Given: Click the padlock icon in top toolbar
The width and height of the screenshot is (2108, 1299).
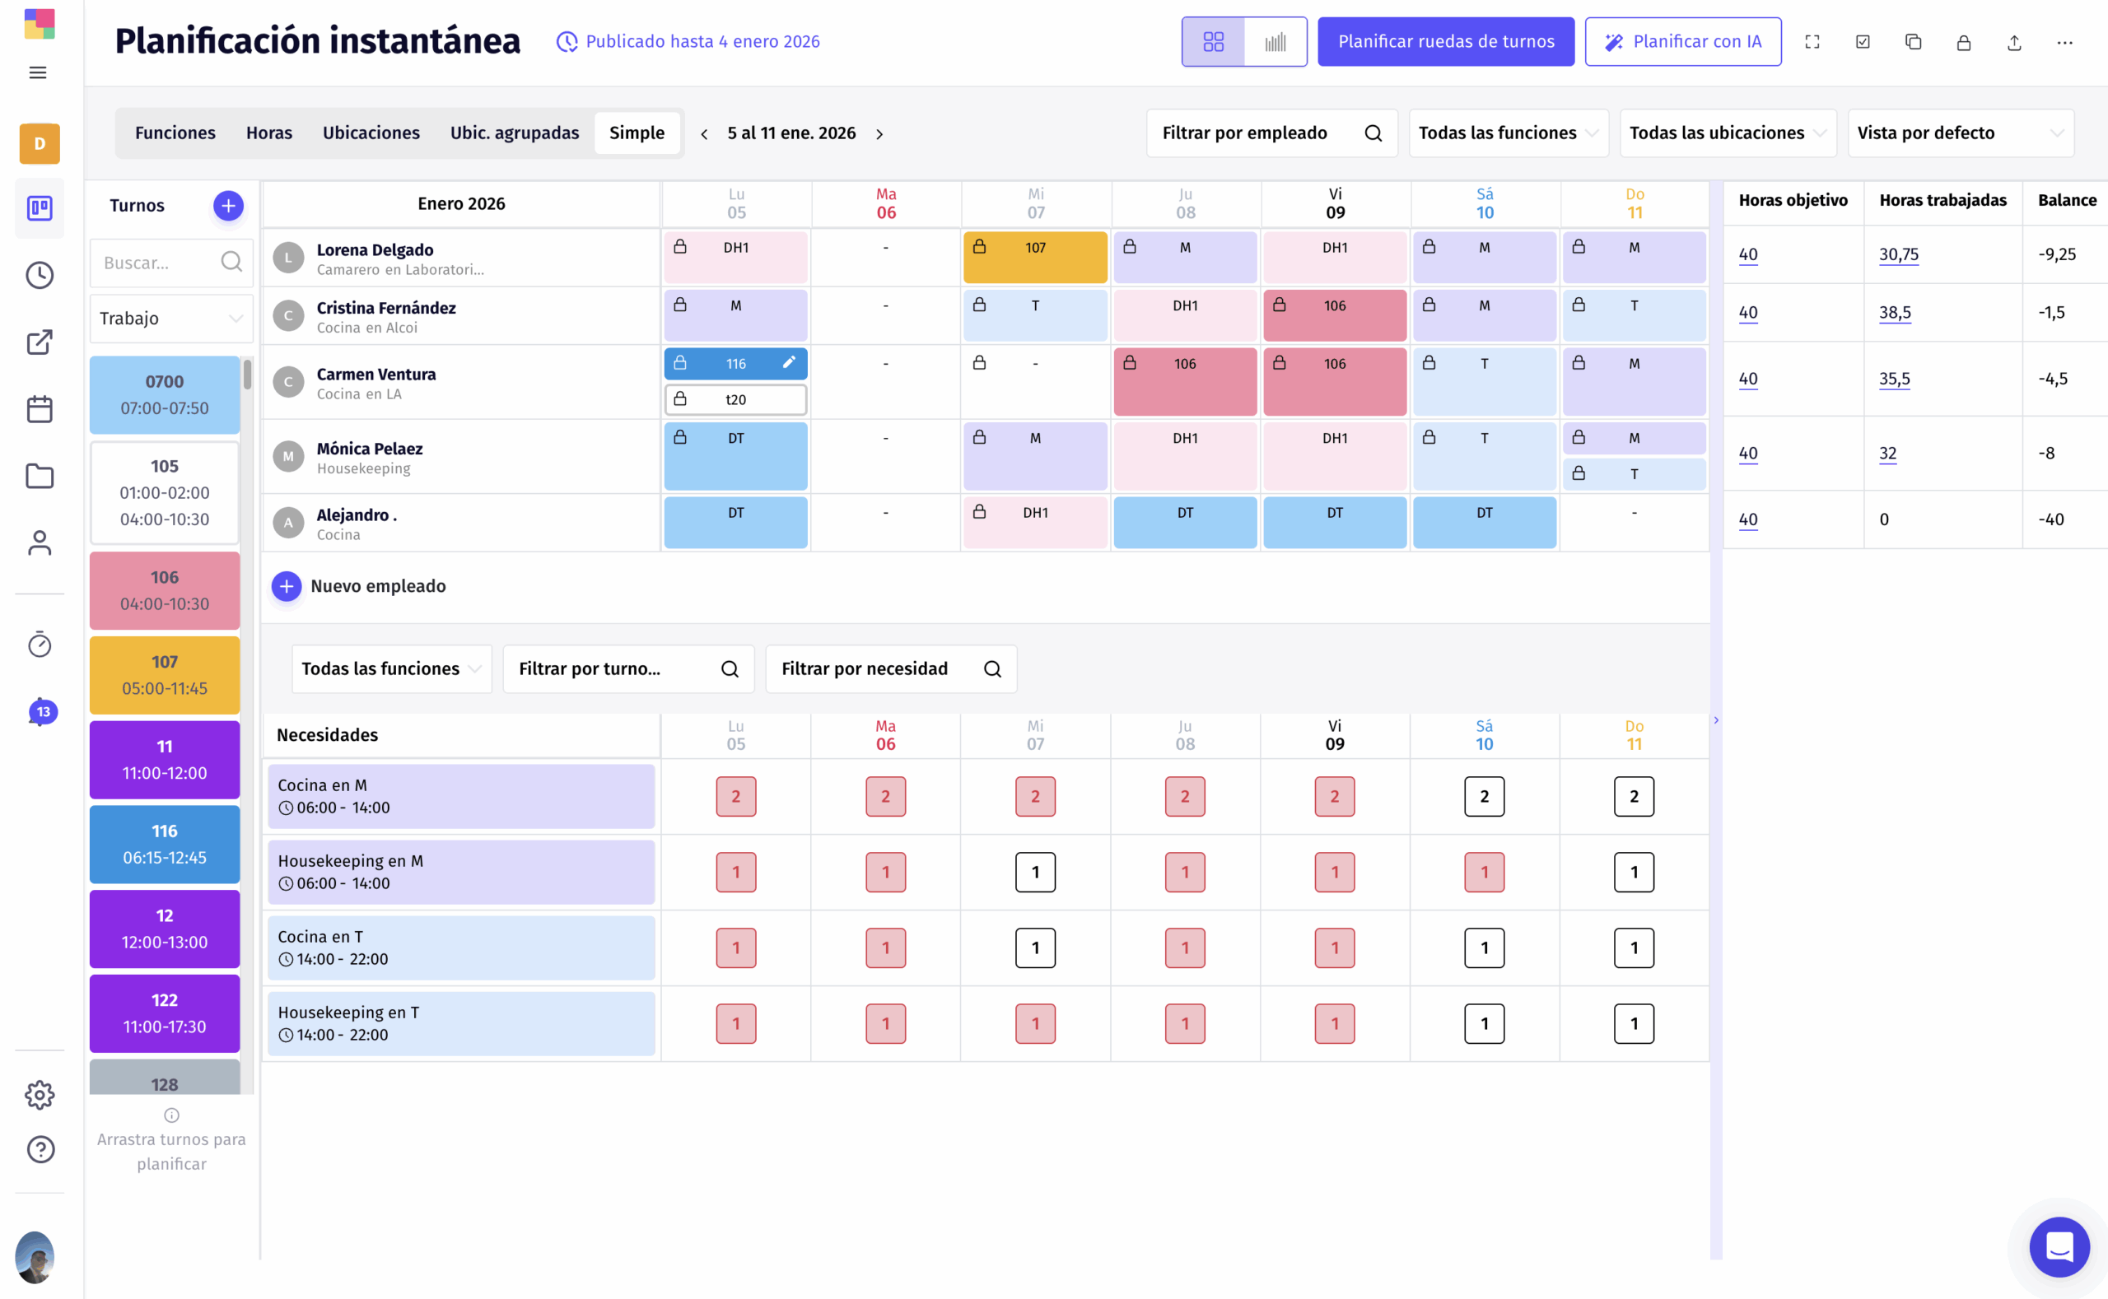Looking at the screenshot, I should (x=1964, y=42).
